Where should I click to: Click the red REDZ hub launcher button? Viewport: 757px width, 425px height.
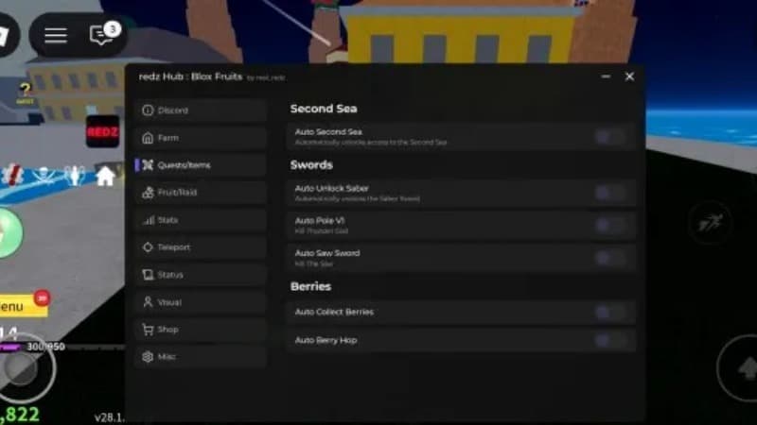102,131
